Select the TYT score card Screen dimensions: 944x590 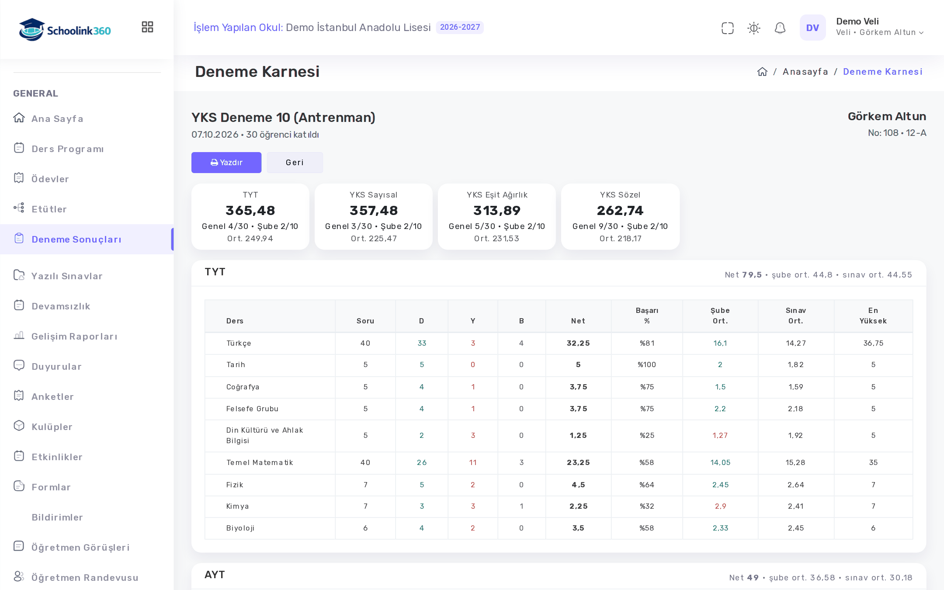(x=250, y=217)
